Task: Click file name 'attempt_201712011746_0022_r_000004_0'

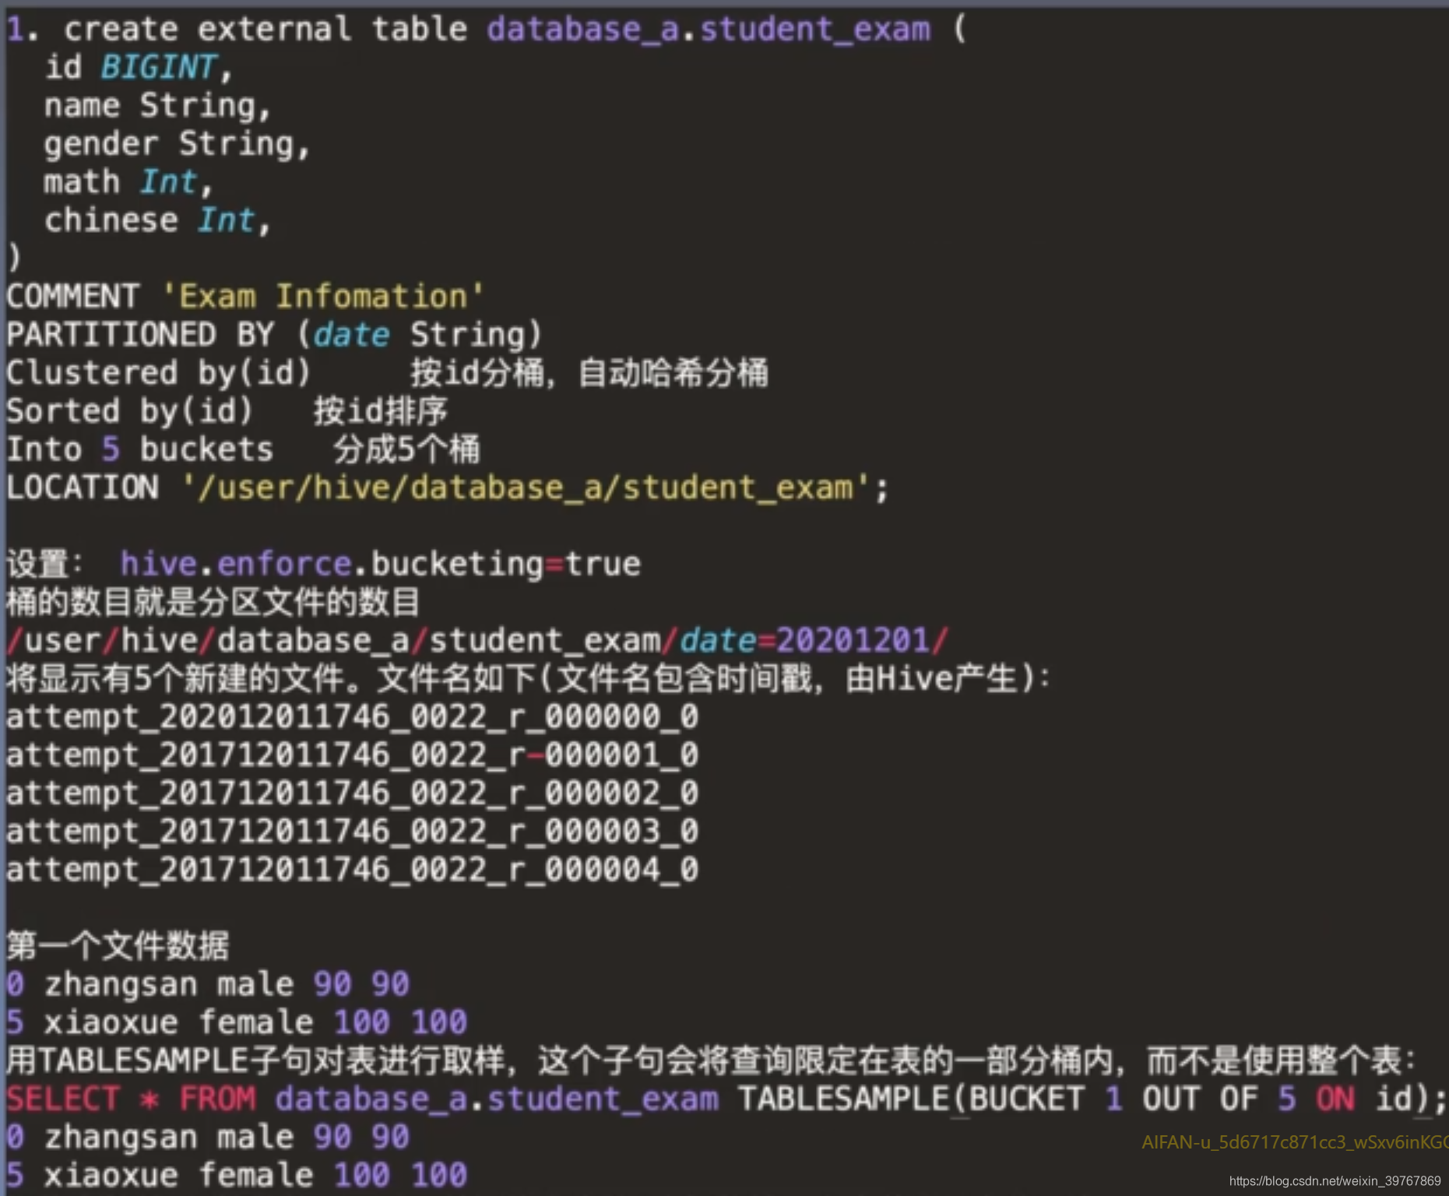Action: click(352, 869)
